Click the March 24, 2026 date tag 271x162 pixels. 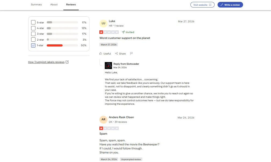(x=109, y=159)
